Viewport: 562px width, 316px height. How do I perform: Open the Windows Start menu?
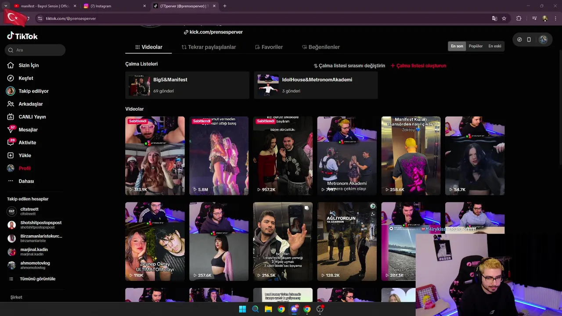click(242, 309)
